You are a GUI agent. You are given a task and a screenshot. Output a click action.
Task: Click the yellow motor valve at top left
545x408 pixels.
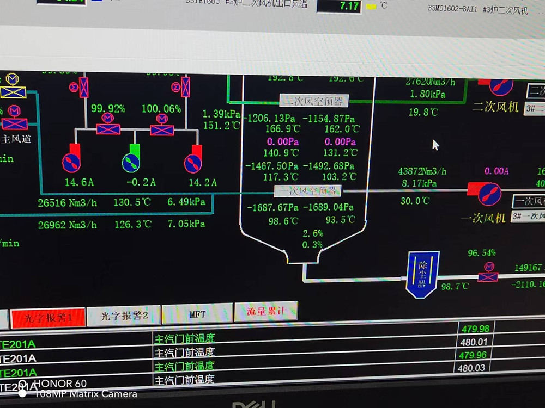click(13, 90)
